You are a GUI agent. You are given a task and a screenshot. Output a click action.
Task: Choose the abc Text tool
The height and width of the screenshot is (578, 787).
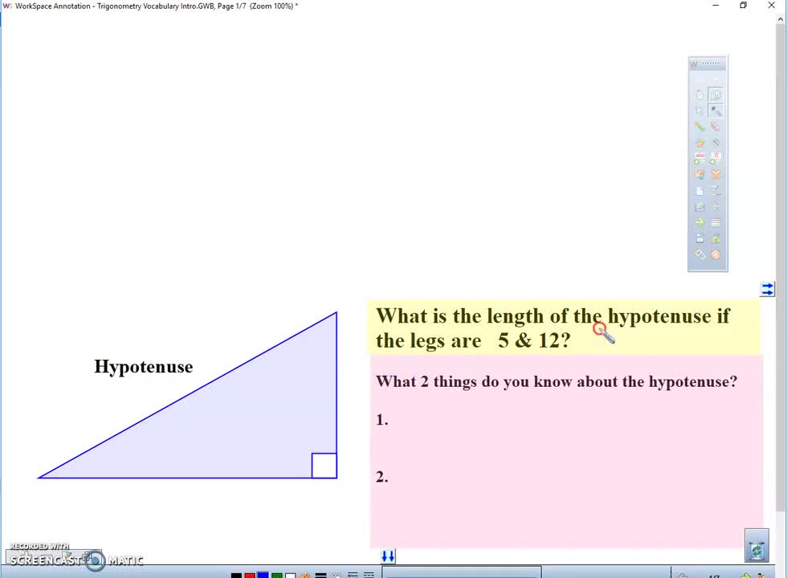point(699,158)
